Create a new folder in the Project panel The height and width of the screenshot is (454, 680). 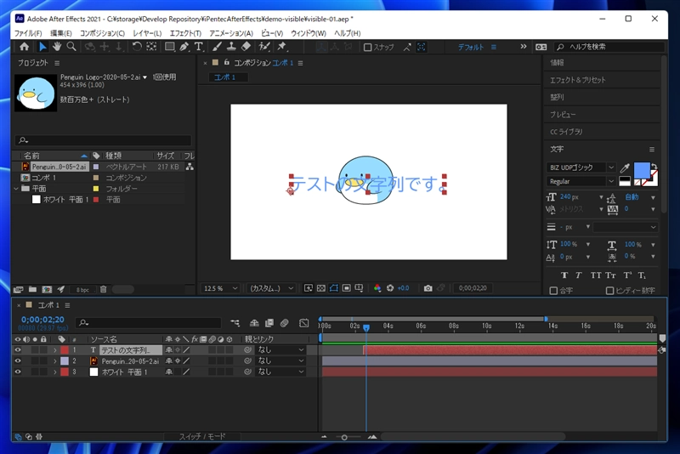click(32, 289)
